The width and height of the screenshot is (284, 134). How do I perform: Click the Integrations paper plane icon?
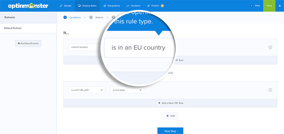(104, 6)
